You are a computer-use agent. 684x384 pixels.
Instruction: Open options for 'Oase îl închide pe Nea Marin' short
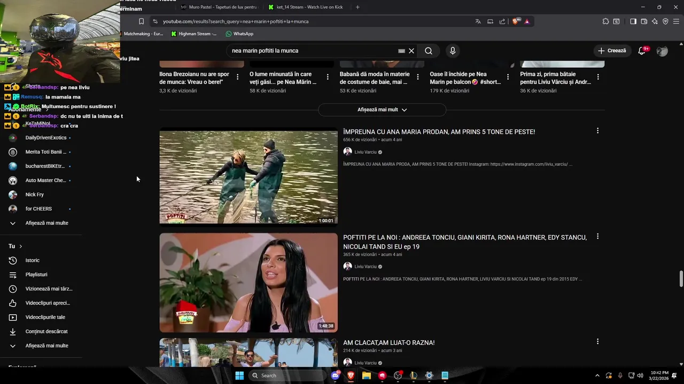[x=508, y=77]
